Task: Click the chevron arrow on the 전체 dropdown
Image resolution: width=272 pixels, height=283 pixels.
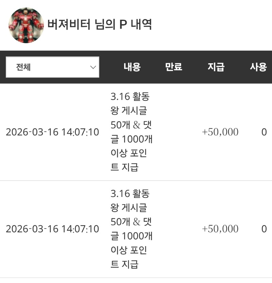Action: pos(93,67)
